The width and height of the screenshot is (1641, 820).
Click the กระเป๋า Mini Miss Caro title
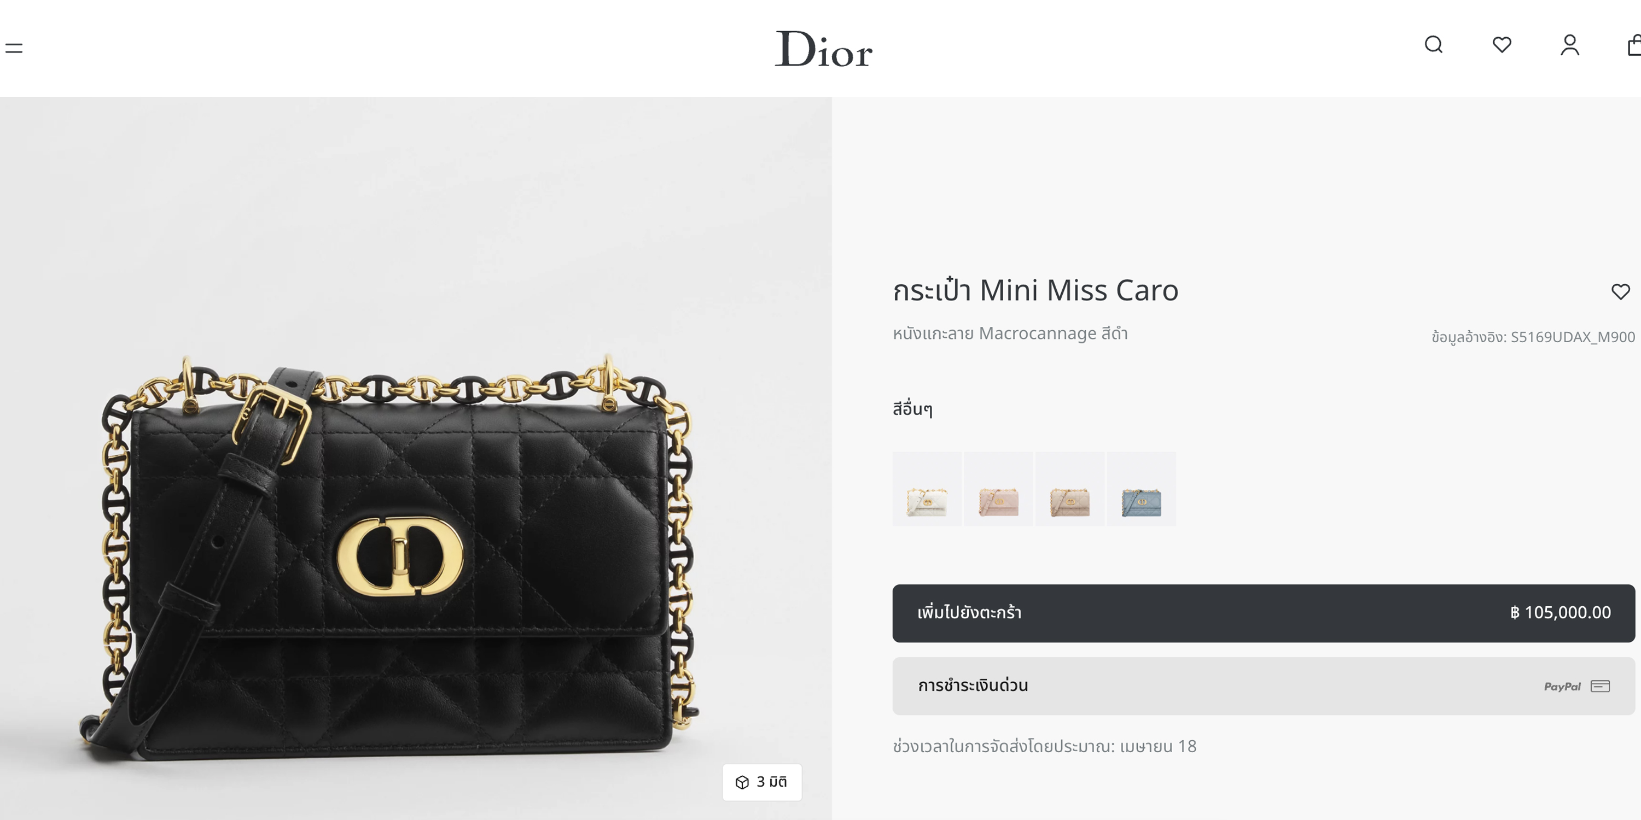(1035, 290)
